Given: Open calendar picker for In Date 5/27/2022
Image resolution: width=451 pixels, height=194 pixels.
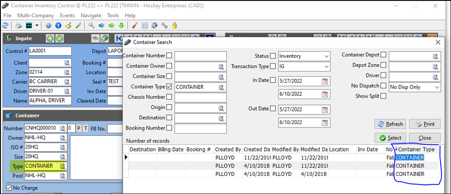Looking at the screenshot, I should [325, 81].
